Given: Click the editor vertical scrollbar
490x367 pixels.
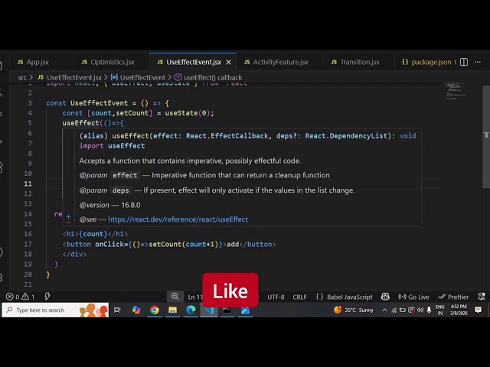Looking at the screenshot, I should (486, 138).
